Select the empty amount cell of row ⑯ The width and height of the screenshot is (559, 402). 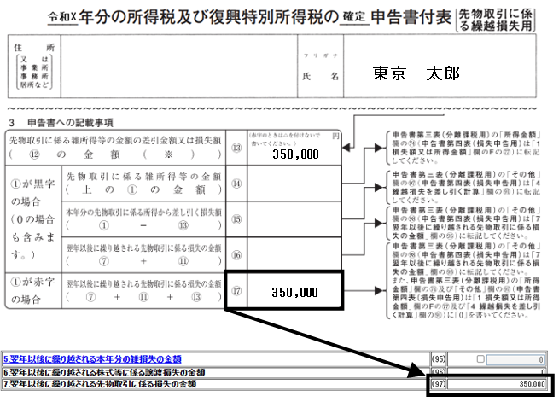coord(294,254)
